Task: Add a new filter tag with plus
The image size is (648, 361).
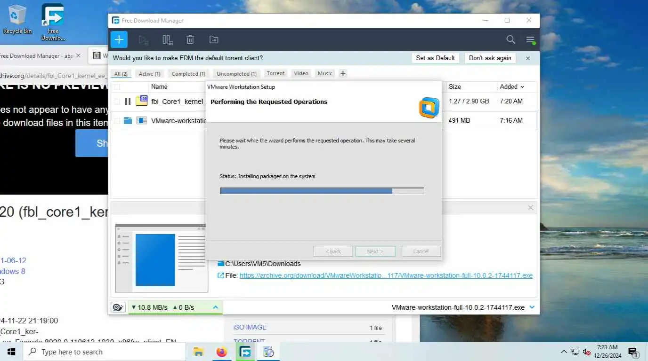Action: [343, 73]
